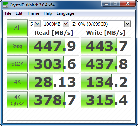Image resolution: width=138 pixels, height=126 pixels.
Task: Click the empty comment field at bottom
Action: point(69,116)
